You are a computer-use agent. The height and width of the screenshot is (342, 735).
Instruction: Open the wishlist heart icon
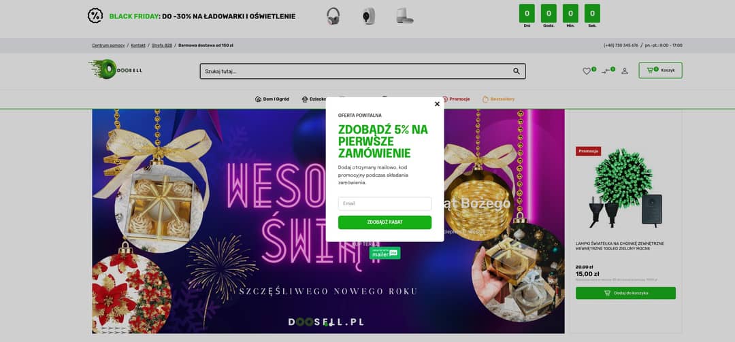tap(587, 71)
